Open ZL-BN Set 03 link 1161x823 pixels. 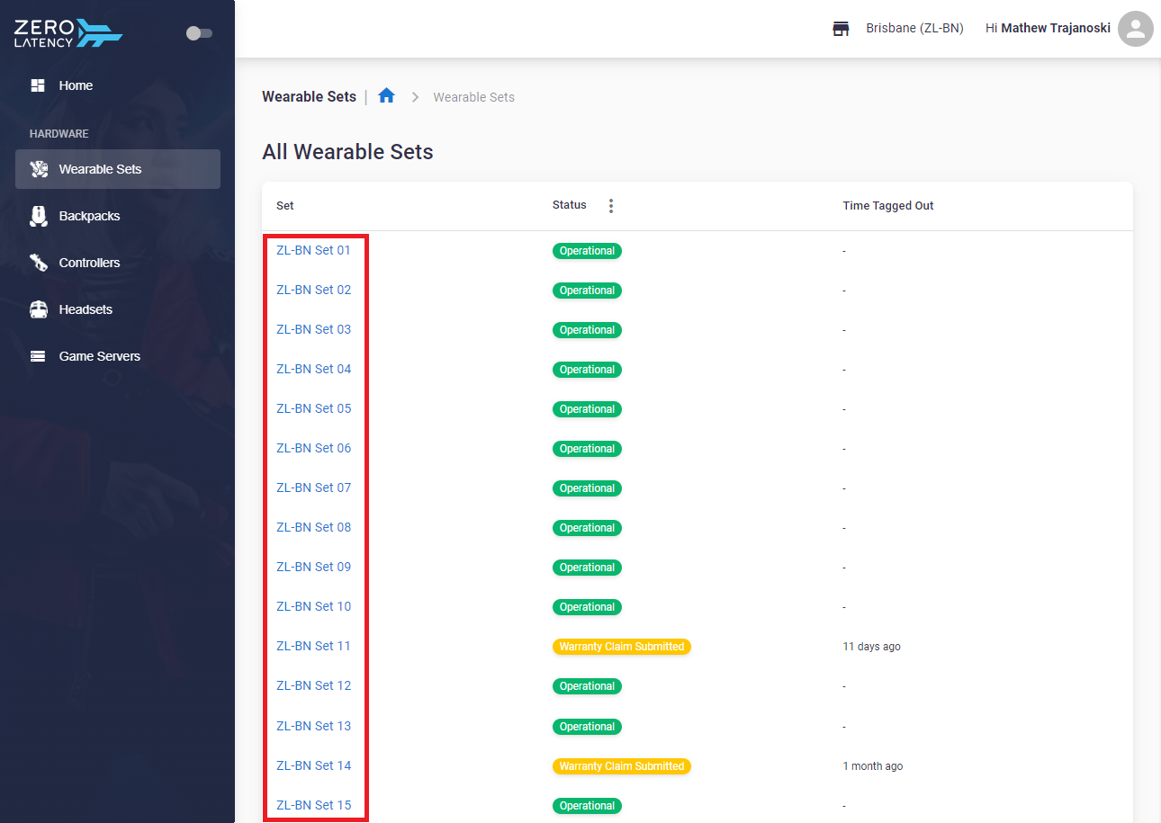313,329
